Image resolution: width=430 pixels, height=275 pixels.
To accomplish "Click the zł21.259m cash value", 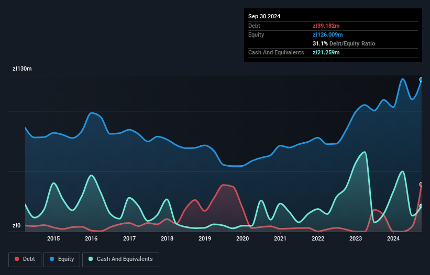I will 326,52.
